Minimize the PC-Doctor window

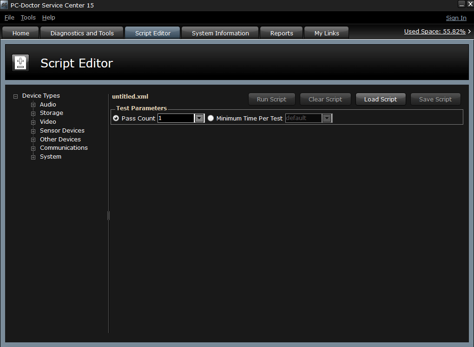[461, 4]
